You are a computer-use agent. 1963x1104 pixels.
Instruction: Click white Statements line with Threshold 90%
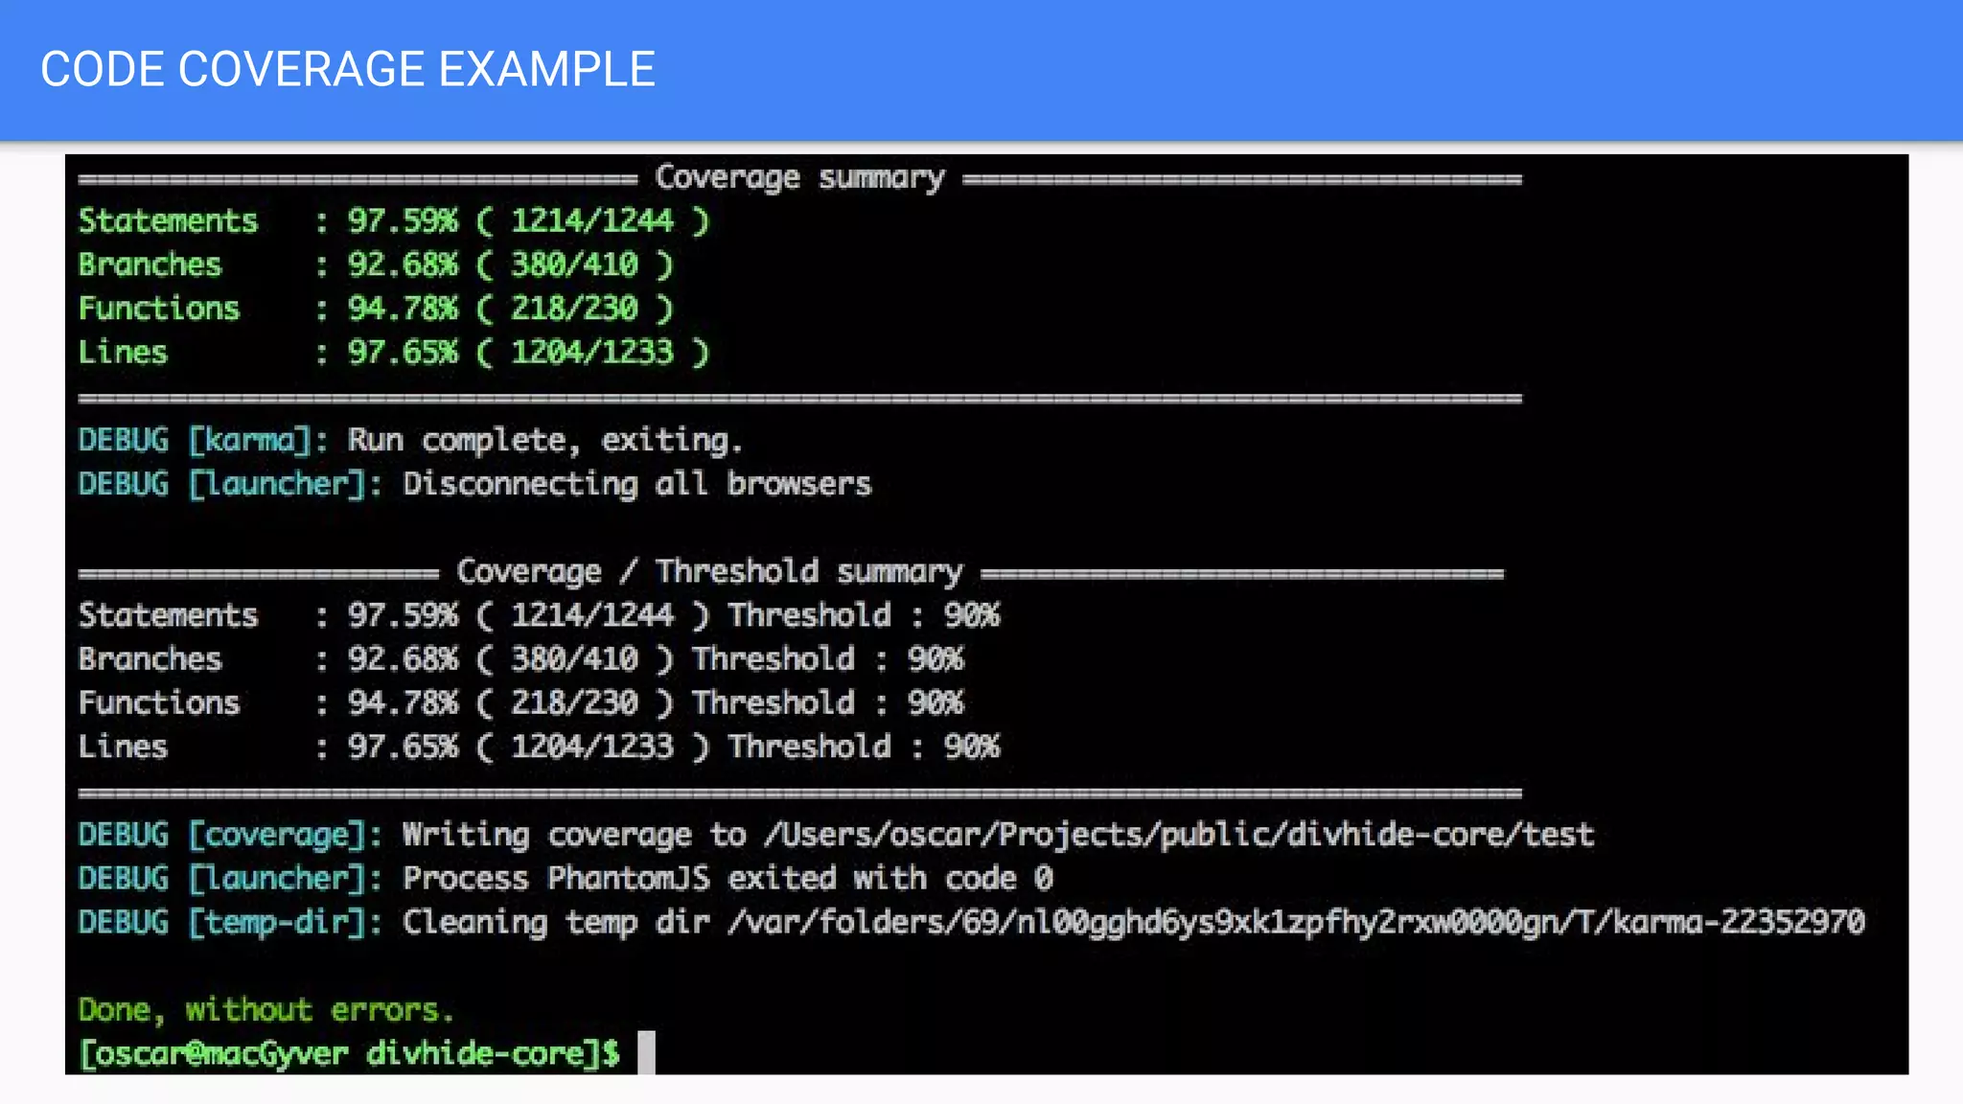[x=539, y=616]
